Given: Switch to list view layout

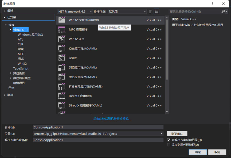Looking at the screenshot, I should pos(156,11).
